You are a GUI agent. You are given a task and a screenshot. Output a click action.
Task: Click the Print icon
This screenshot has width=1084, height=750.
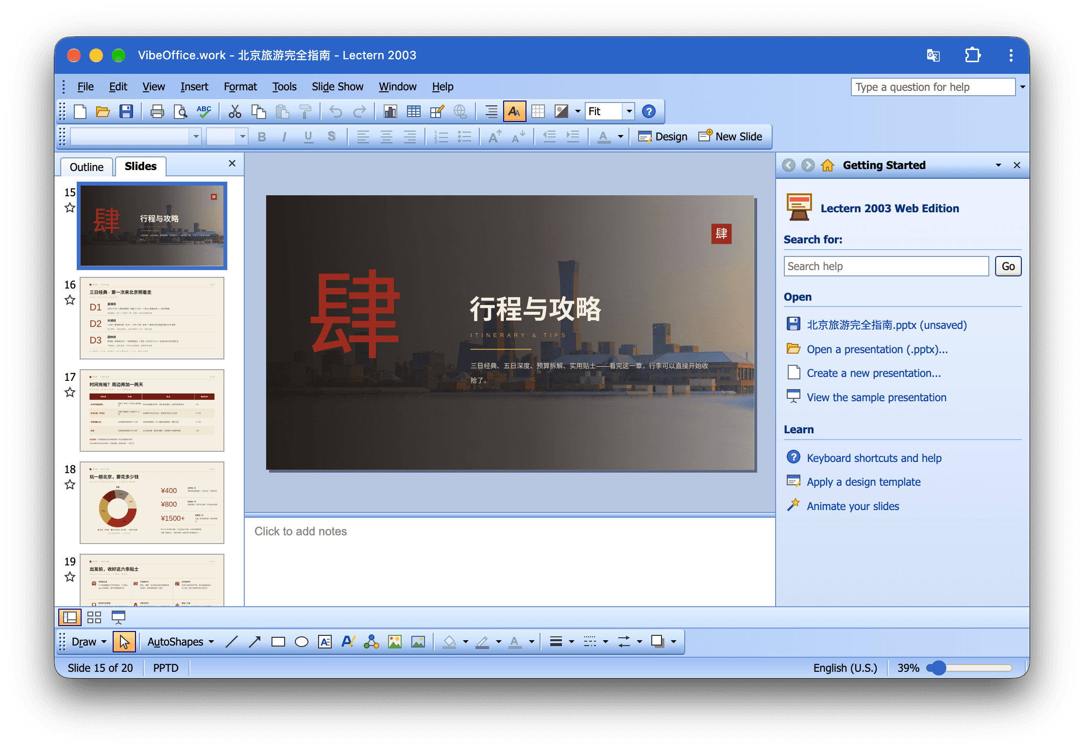coord(157,112)
